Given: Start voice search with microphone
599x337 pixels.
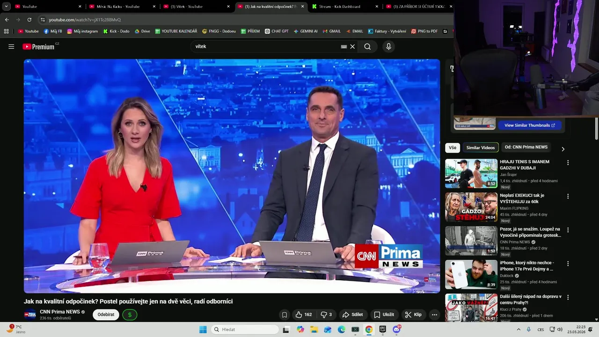Looking at the screenshot, I should (x=388, y=46).
